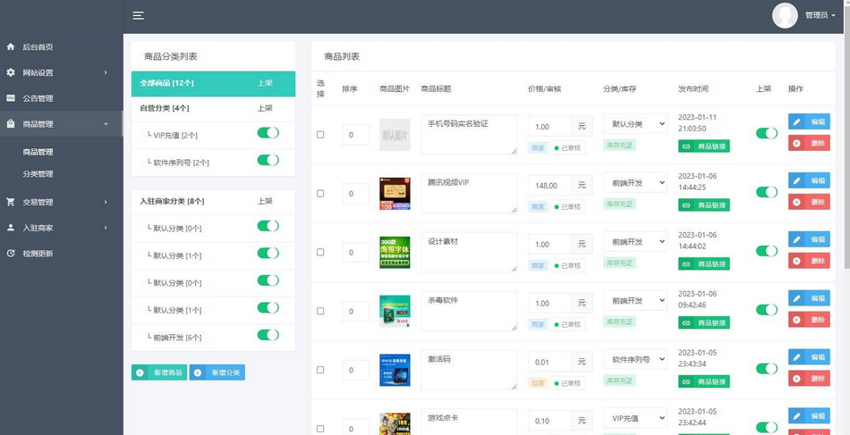Click delete X icon in 杀毒软件 row

pos(796,320)
